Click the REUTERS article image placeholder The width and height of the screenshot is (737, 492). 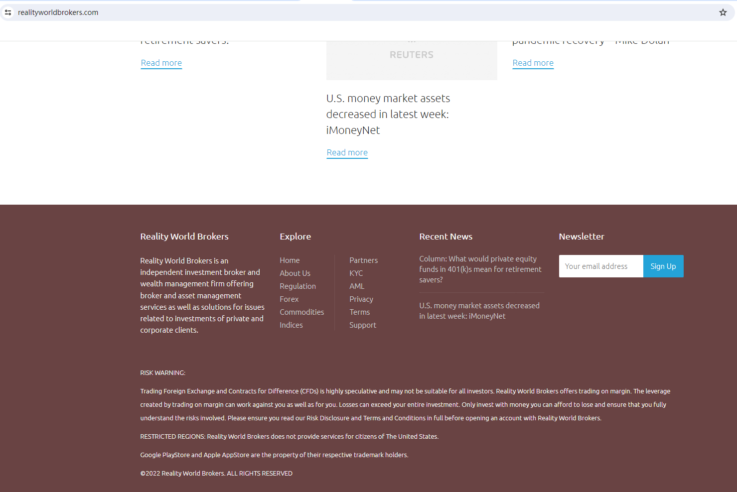[x=412, y=60]
